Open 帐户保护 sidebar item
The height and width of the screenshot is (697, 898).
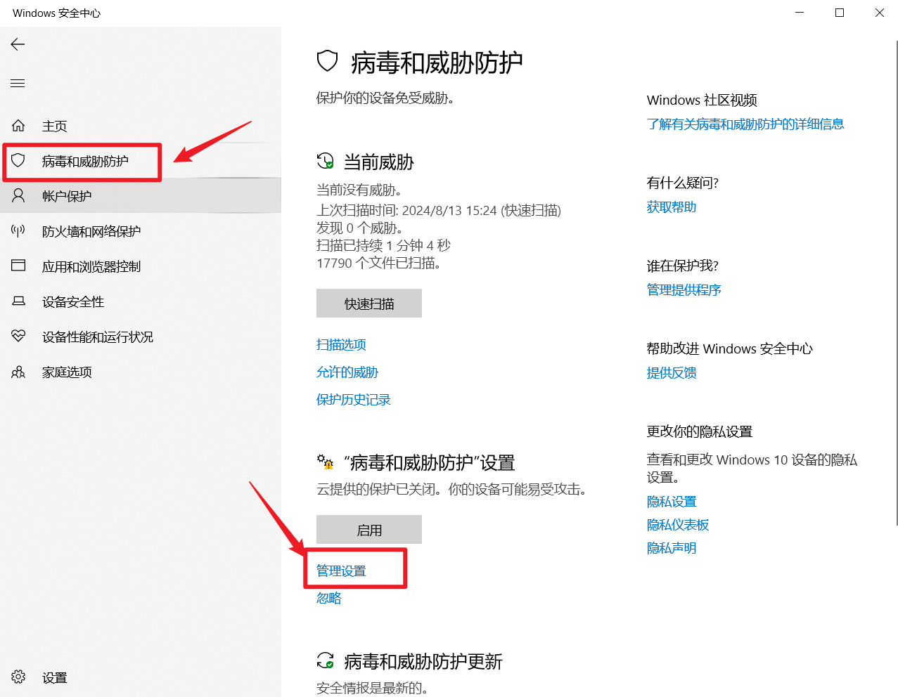(141, 196)
